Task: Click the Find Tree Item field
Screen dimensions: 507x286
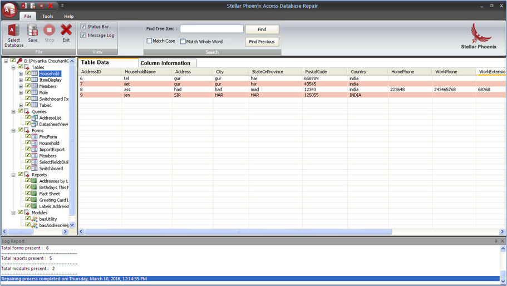Action: [212, 29]
